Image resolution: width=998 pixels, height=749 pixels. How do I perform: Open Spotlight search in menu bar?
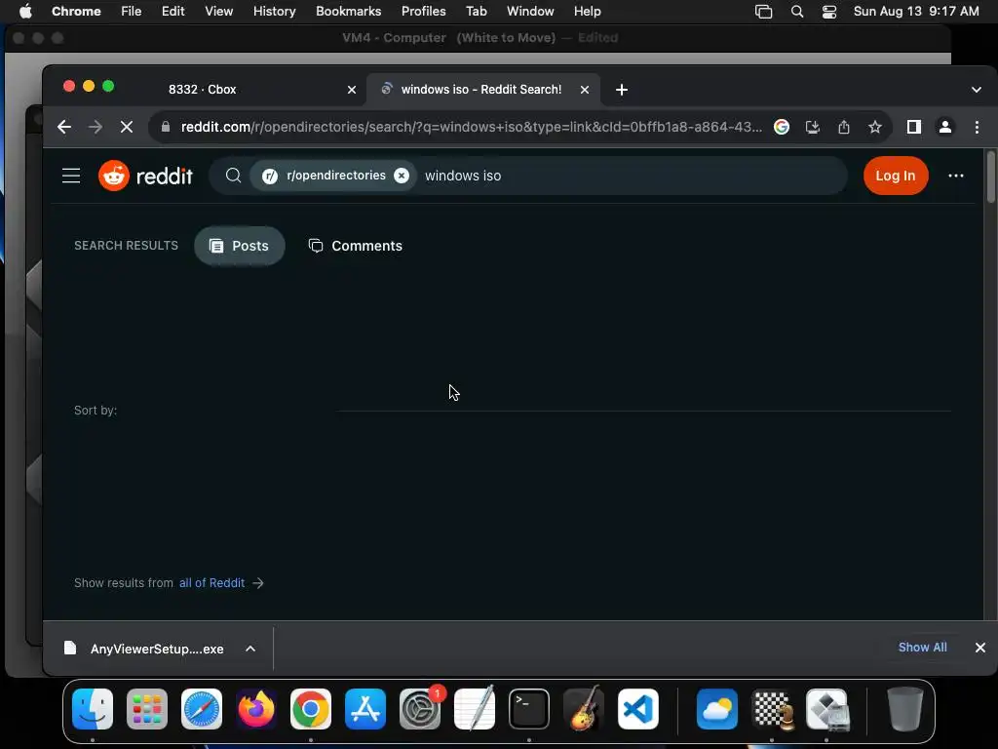(796, 11)
